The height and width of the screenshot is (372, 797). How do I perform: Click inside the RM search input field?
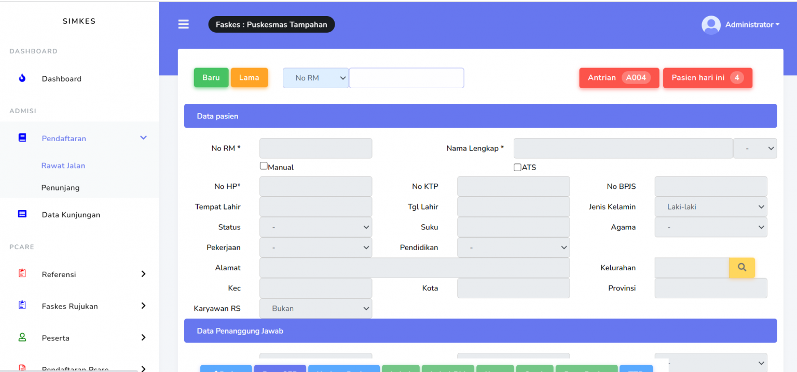tap(406, 77)
